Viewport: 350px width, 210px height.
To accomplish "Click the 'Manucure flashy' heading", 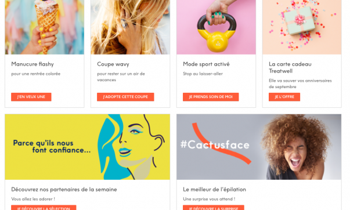I will point(33,64).
